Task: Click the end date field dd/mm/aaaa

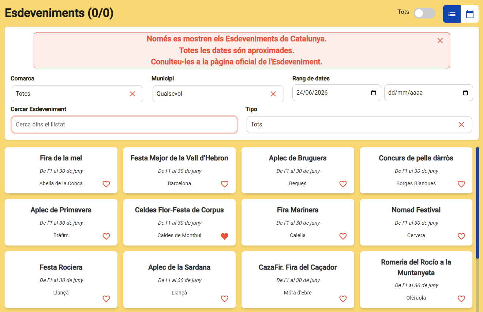Action: 428,93
